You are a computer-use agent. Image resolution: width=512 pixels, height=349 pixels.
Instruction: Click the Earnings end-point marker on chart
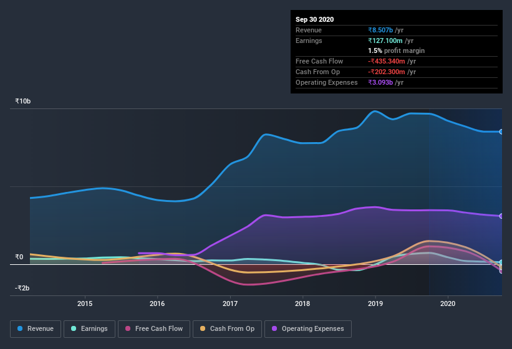[x=501, y=262]
